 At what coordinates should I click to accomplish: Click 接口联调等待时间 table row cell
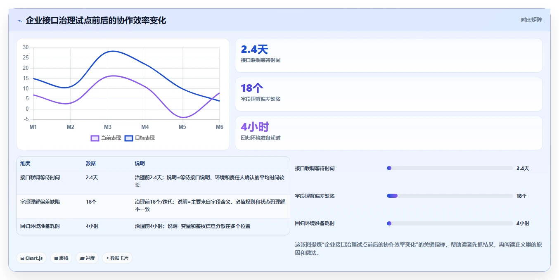(x=40, y=178)
